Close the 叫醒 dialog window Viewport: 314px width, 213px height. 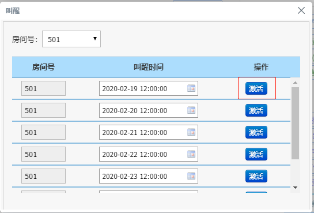tap(301, 10)
